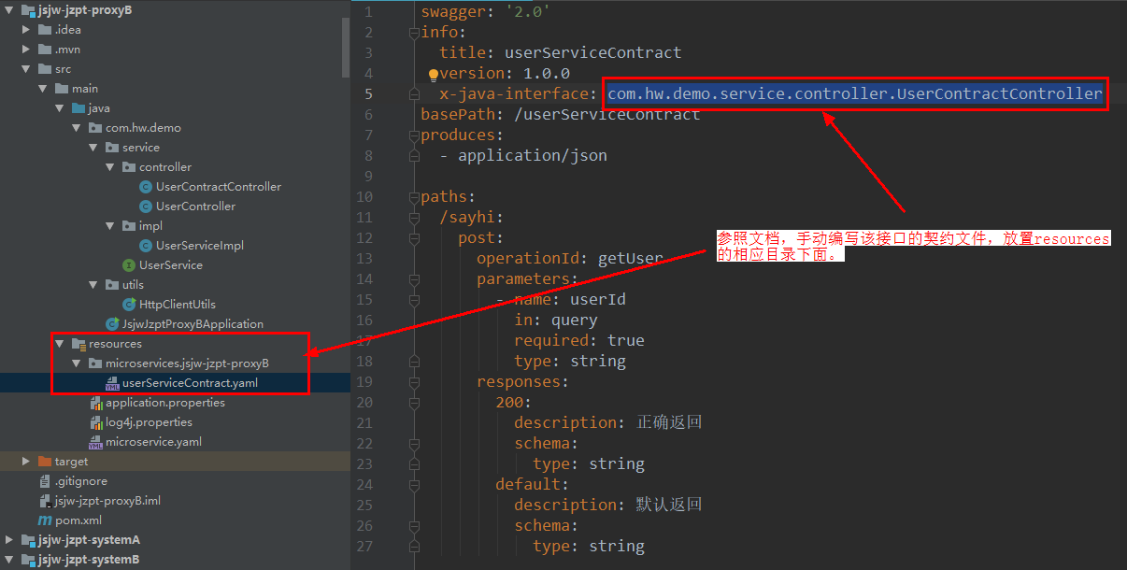Click the jsjw-jzpt-proxyB.iml file icon

(x=45, y=500)
